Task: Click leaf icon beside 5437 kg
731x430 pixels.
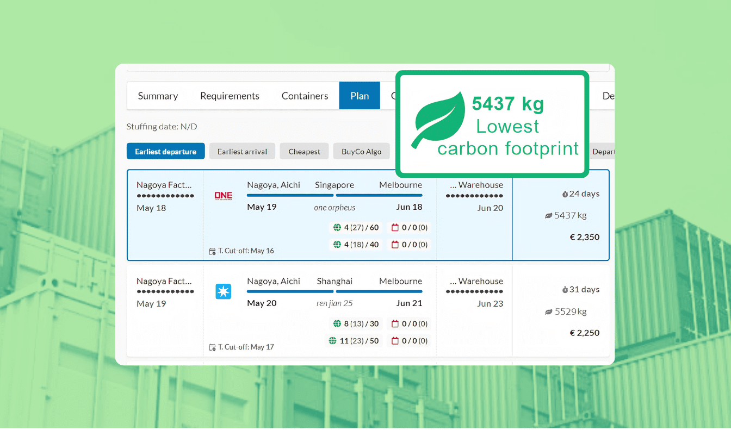Action: click(549, 216)
